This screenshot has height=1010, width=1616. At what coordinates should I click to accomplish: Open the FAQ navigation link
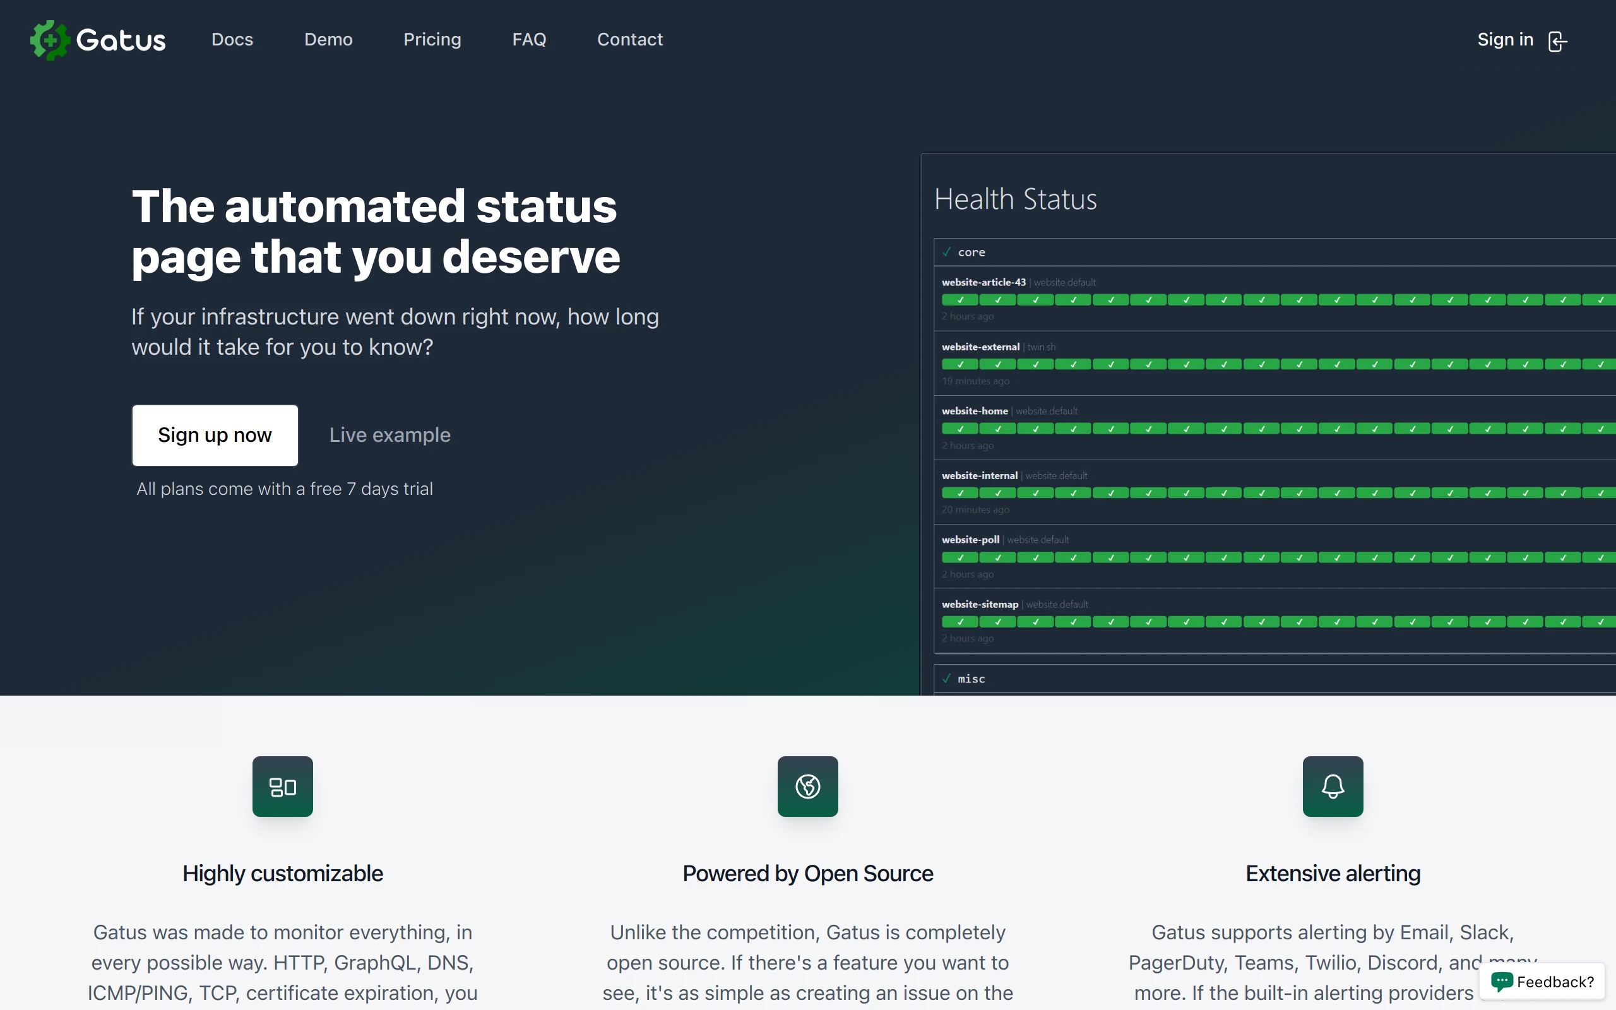point(529,39)
